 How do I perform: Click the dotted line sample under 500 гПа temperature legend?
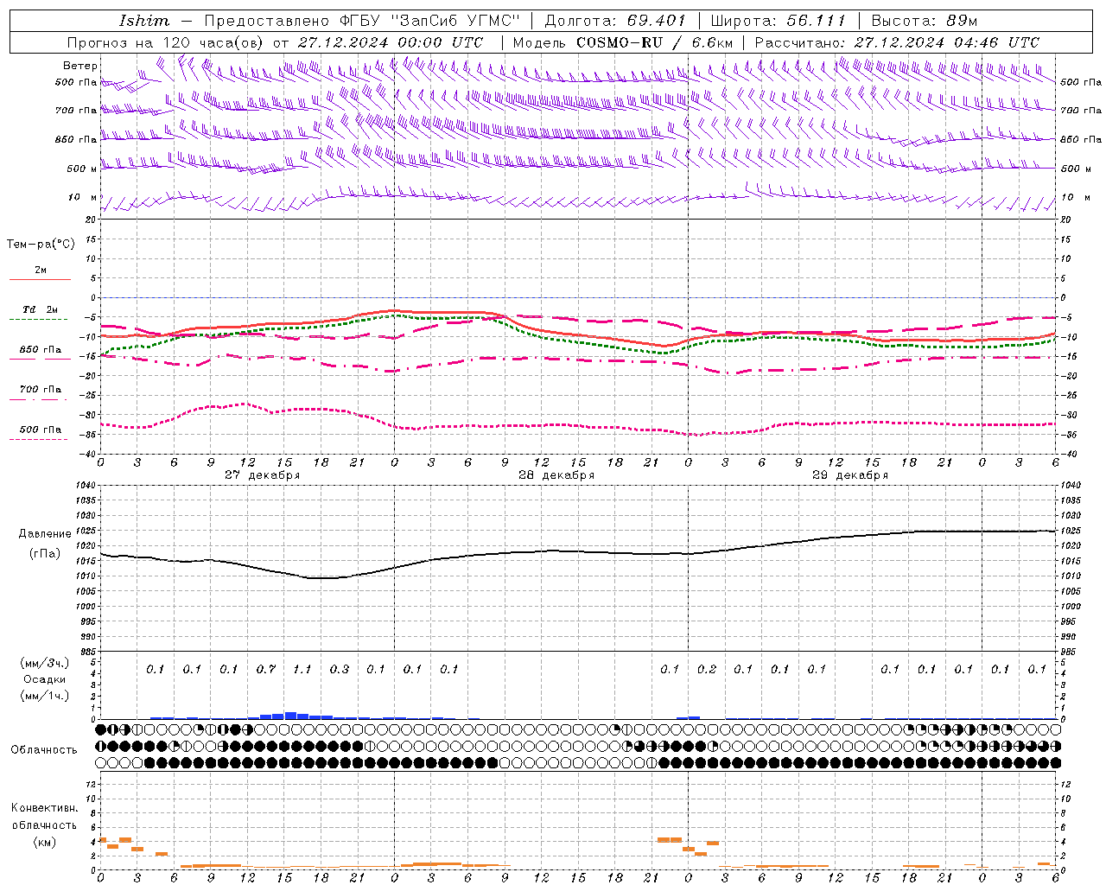tap(38, 440)
